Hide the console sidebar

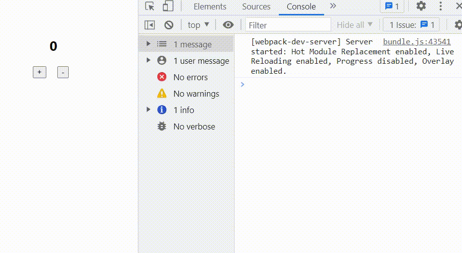[x=150, y=25]
